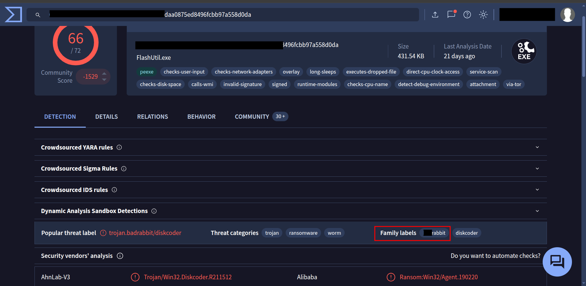586x286 pixels.
Task: Click the community score upvote arrow
Action: click(104, 73)
